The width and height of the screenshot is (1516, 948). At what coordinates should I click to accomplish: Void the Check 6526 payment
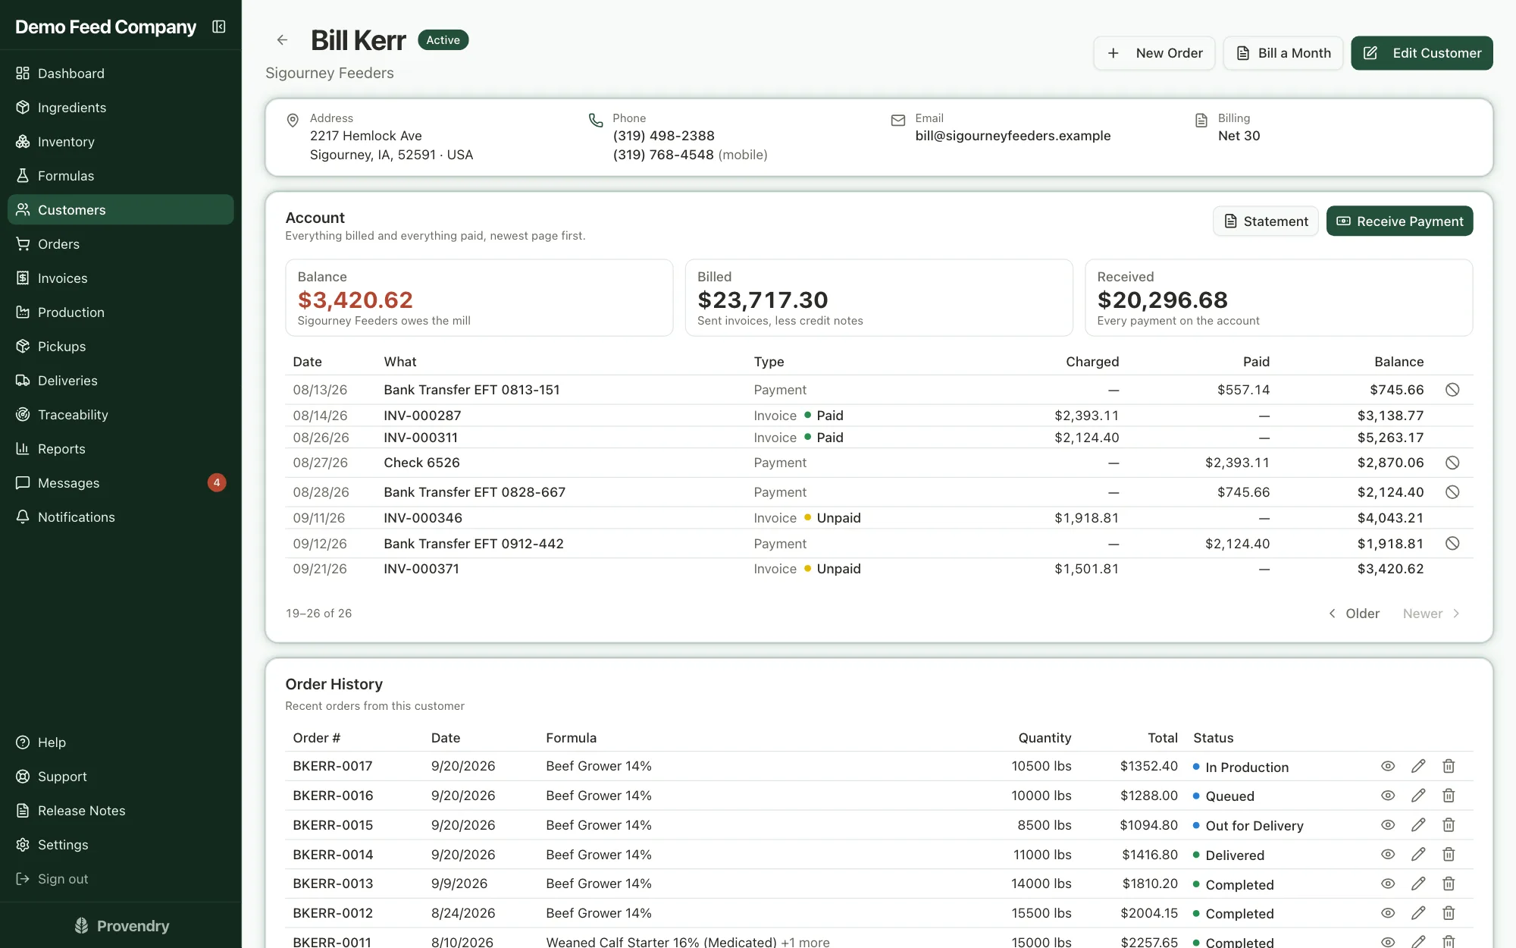pyautogui.click(x=1452, y=463)
